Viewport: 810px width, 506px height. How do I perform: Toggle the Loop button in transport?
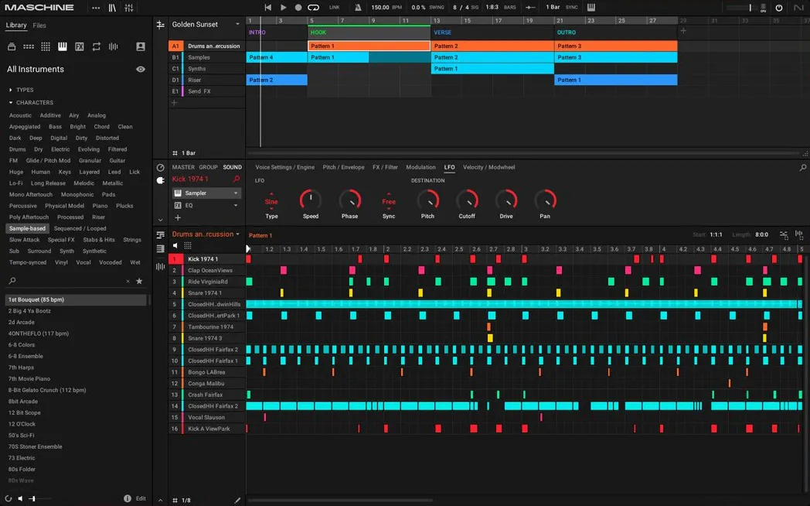tap(313, 7)
